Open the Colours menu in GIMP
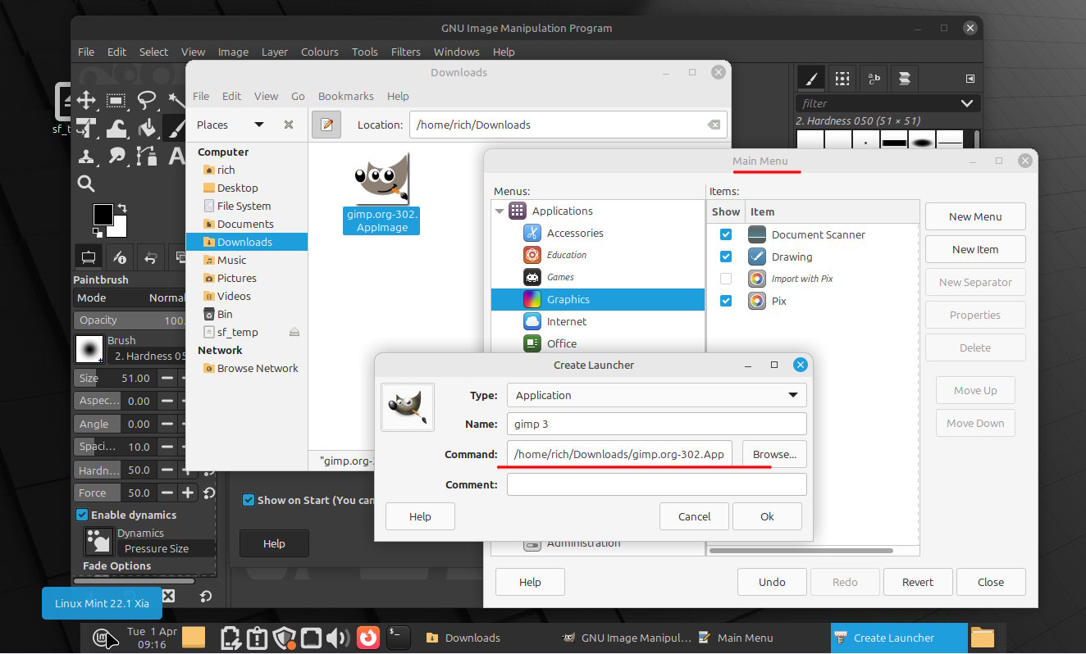1086x654 pixels. pos(320,52)
